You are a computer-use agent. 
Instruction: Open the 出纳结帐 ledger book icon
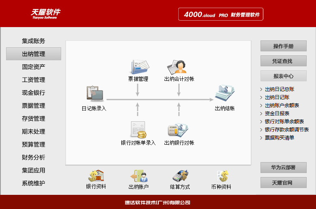tap(225, 93)
